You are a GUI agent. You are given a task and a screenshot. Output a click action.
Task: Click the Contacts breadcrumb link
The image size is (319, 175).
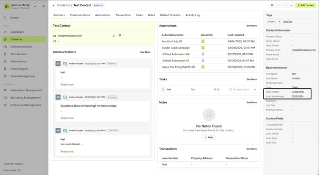[x=63, y=5]
